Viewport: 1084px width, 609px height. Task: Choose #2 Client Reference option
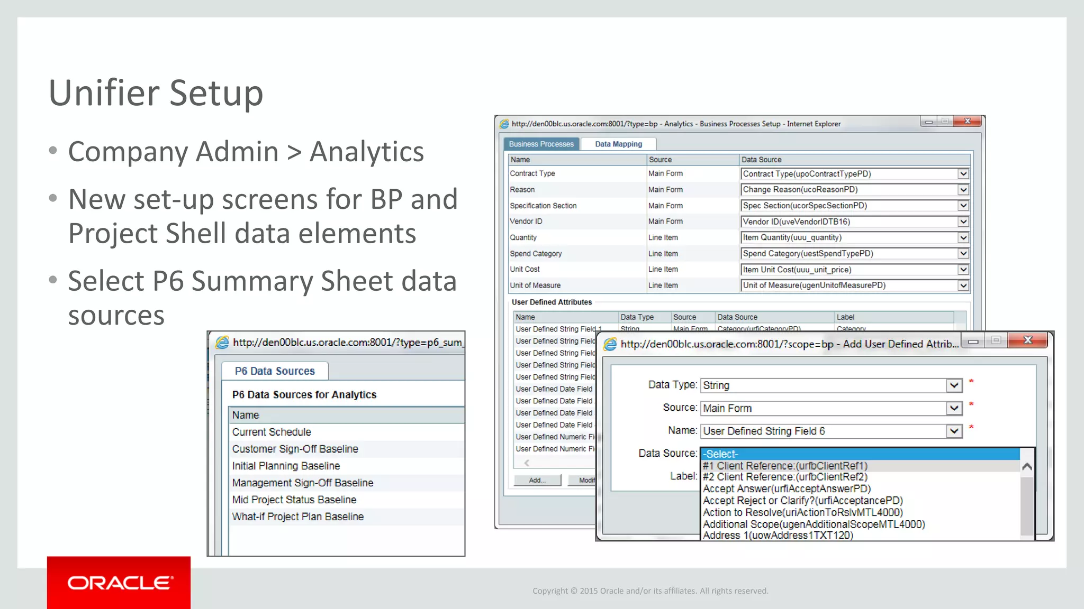click(x=861, y=477)
